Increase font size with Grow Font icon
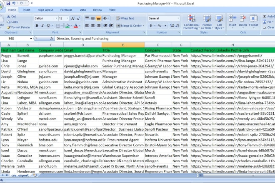Viewport: 275px width, 183px height. 72,18
